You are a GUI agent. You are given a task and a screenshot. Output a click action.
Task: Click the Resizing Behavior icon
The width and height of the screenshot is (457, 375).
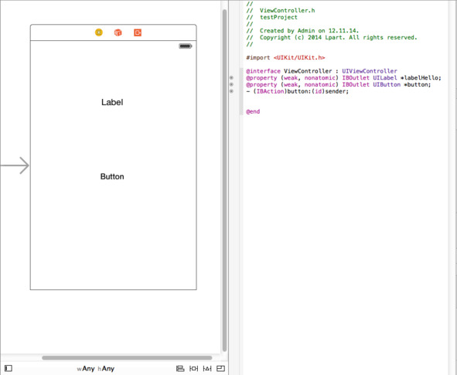(x=221, y=369)
